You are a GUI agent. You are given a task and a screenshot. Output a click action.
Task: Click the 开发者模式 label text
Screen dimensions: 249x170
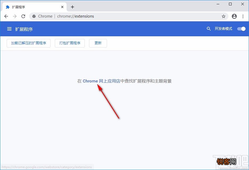223,29
